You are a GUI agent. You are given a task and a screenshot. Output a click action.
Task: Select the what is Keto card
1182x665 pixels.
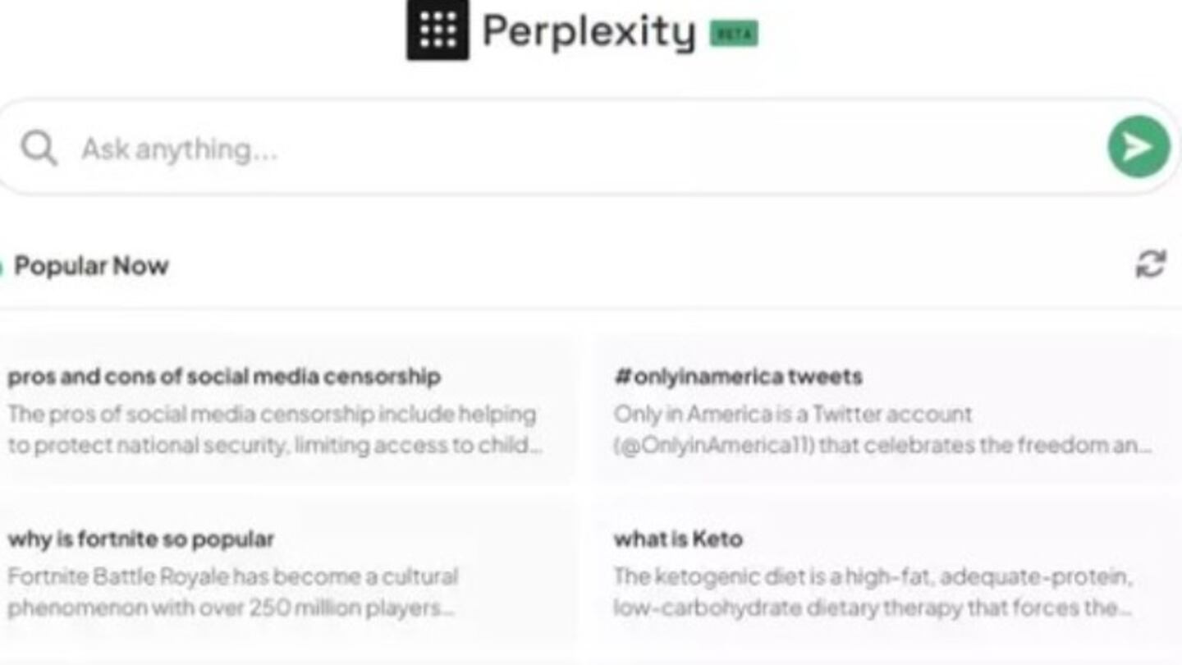(887, 572)
